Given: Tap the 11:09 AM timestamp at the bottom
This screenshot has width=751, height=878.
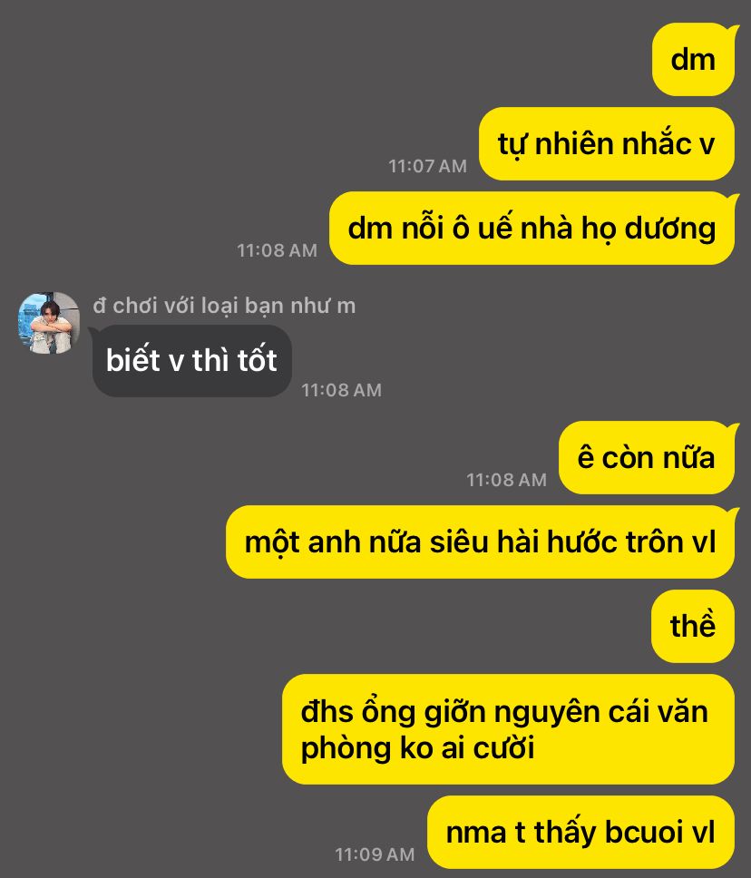Looking at the screenshot, I should [375, 854].
